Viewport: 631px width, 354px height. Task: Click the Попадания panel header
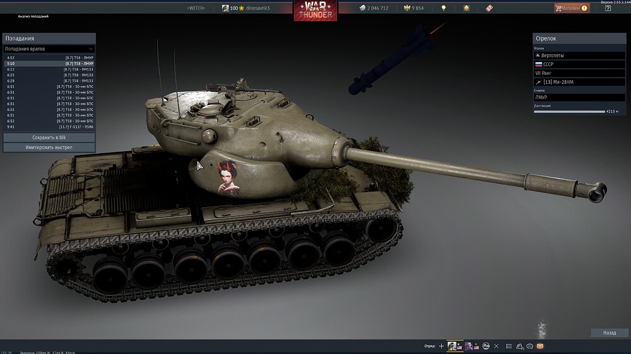[49, 38]
